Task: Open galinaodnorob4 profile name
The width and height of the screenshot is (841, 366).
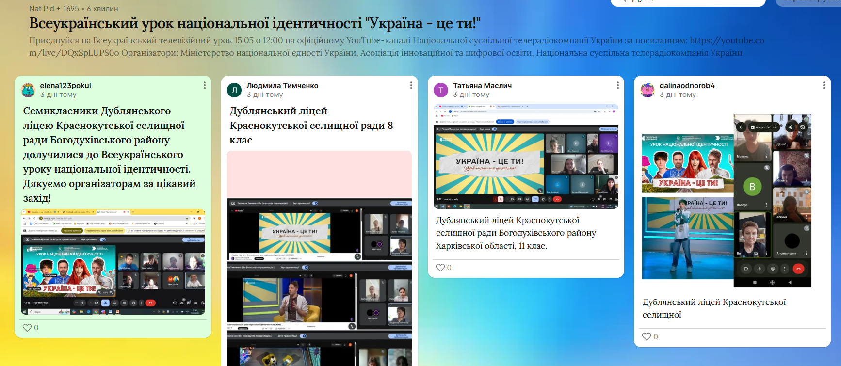Action: coord(687,86)
